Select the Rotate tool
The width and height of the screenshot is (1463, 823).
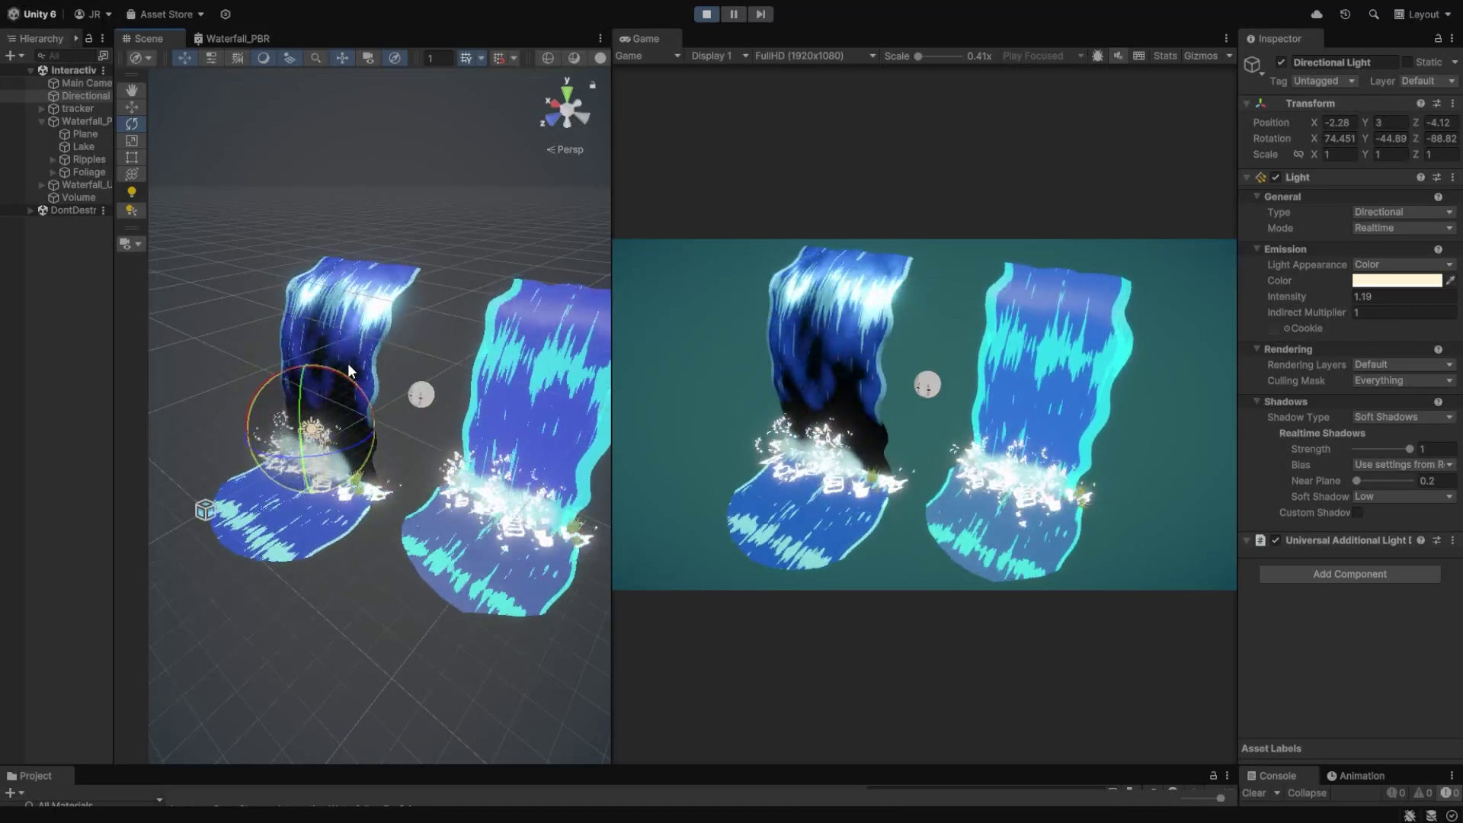(x=132, y=123)
